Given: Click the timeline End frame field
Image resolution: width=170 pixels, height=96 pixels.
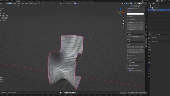Looking at the screenshot, I should (143, 93).
